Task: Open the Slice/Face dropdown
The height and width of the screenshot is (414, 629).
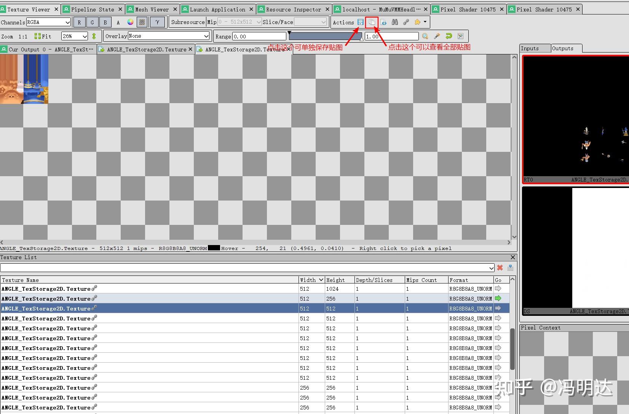Action: click(x=310, y=22)
